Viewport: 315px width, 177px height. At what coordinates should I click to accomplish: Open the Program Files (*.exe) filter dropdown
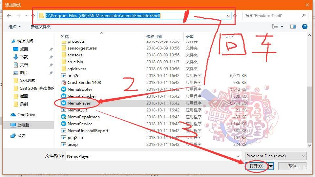click(x=276, y=156)
